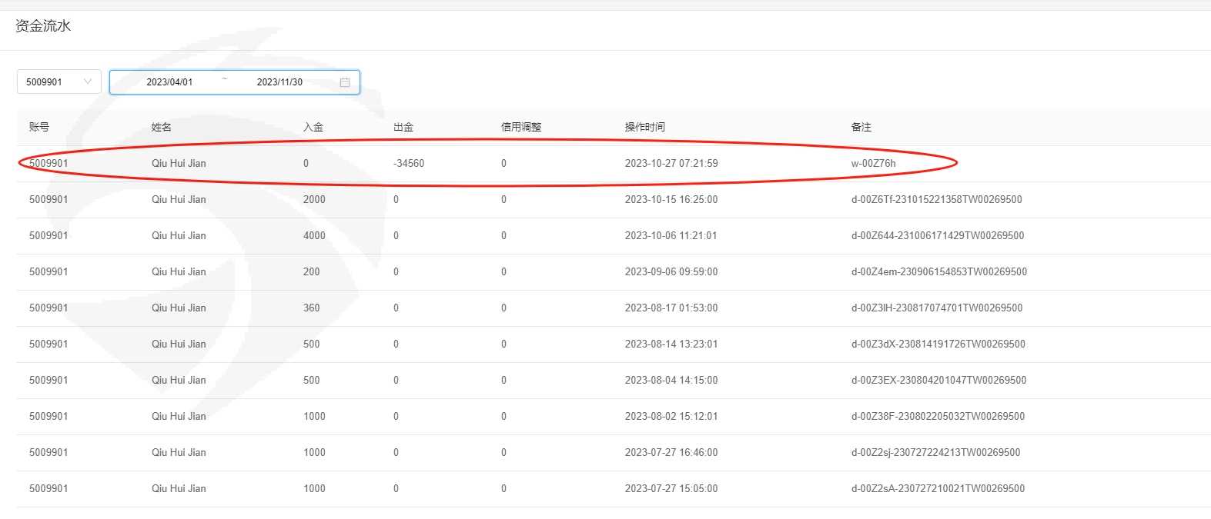The image size is (1211, 519).
Task: Click the timestamp 2023-08-04 14:15:00
Action: pos(671,380)
